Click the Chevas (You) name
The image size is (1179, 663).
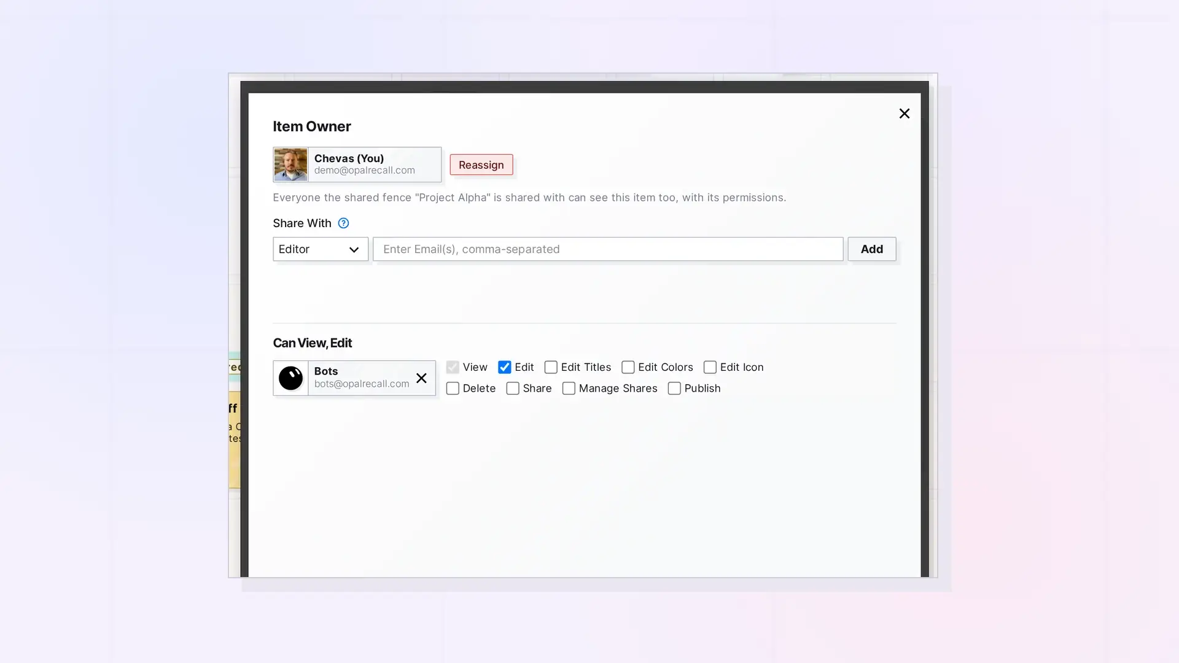tap(349, 158)
